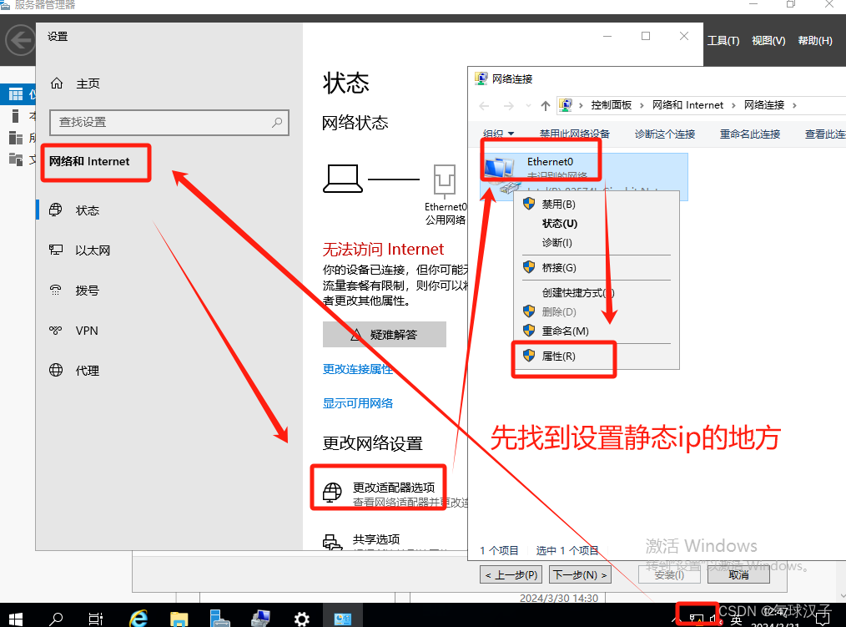Click the Sharing options printer icon
This screenshot has height=627, width=846.
332,542
